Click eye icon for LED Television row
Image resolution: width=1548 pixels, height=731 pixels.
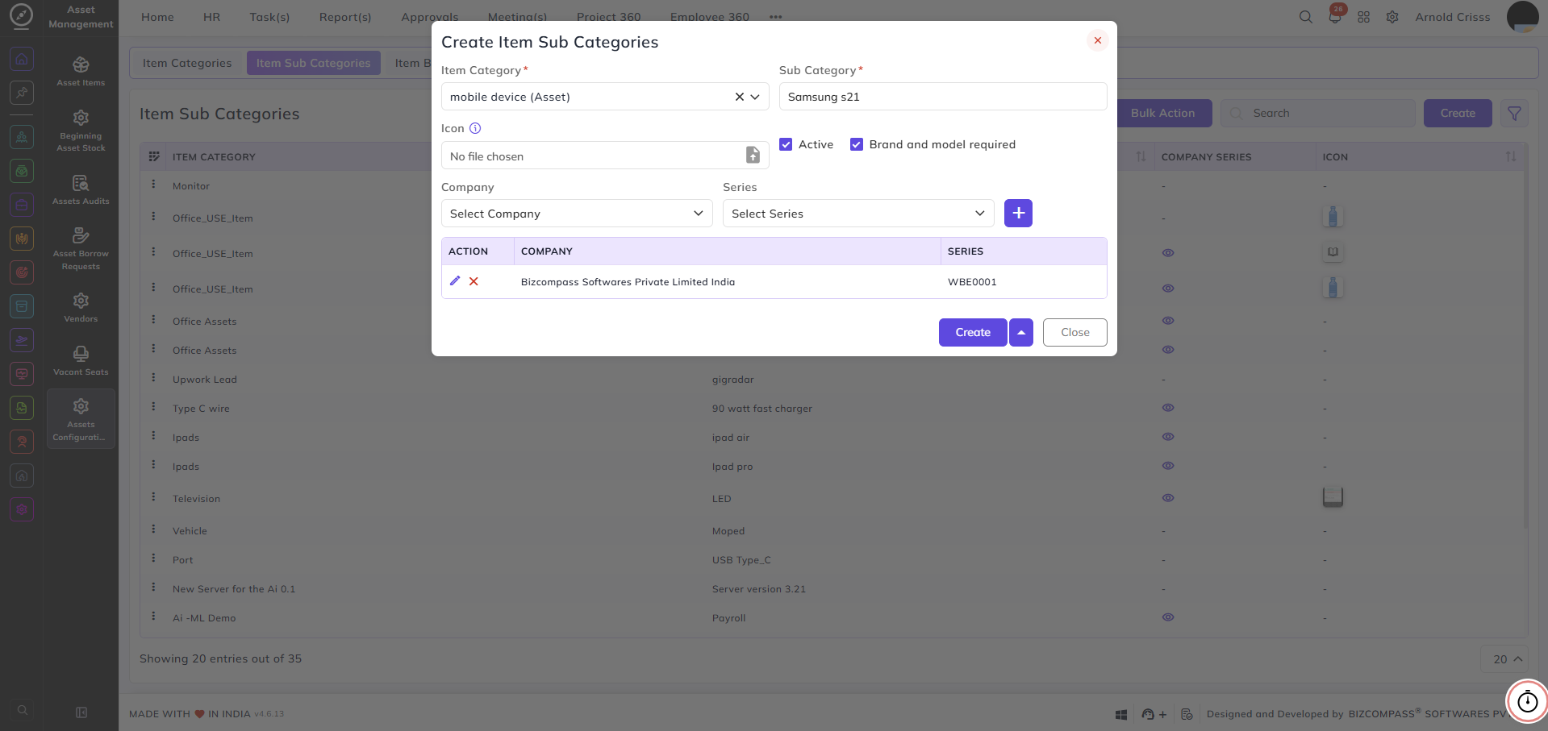1168,498
